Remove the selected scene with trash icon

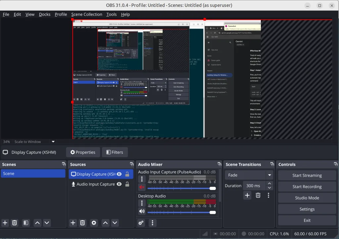[15, 223]
